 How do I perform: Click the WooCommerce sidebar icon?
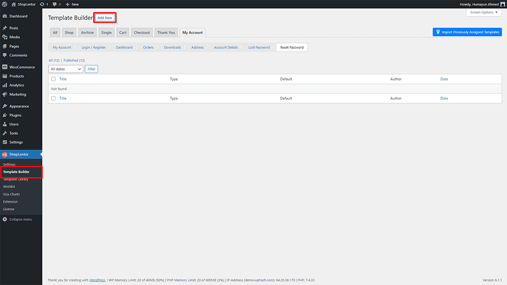pos(5,67)
